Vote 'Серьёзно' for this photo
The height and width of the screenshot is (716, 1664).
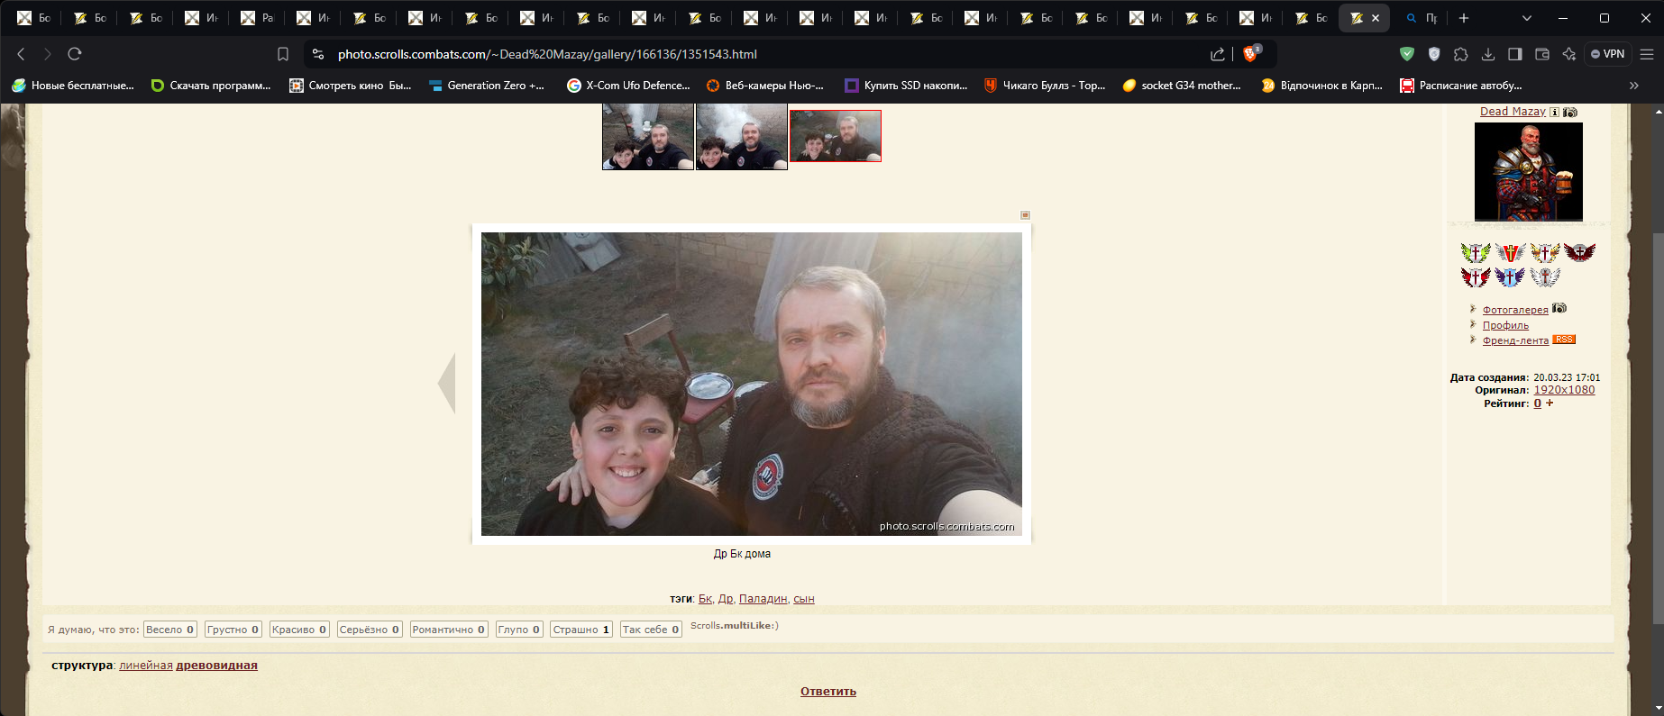tap(370, 630)
